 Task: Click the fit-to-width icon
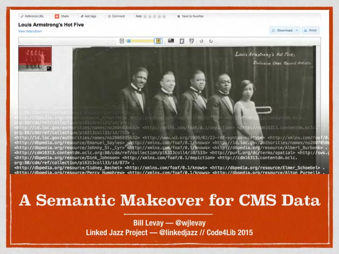(192, 41)
